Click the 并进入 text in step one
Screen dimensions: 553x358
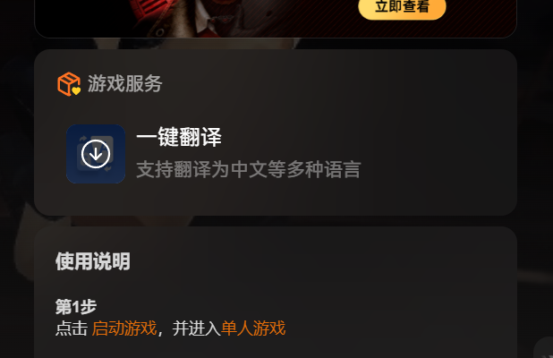pos(197,328)
